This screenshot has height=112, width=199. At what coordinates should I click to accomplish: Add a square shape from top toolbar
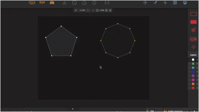[x=74, y=3]
